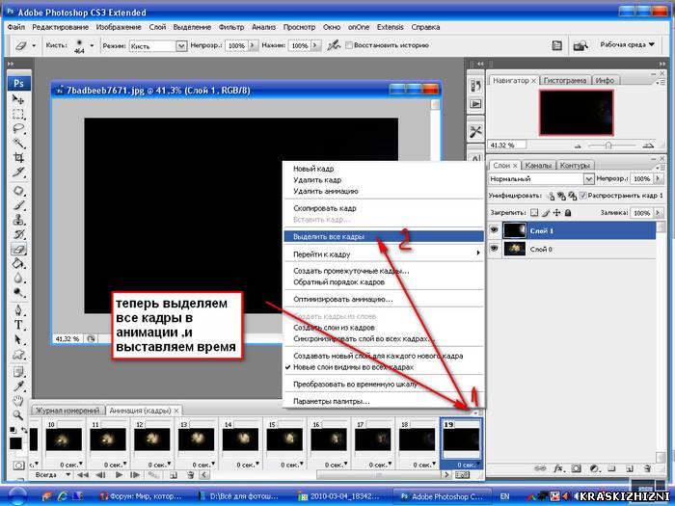This screenshot has width=675, height=506.
Task: Select the Hand tool
Action: pyautogui.click(x=18, y=401)
